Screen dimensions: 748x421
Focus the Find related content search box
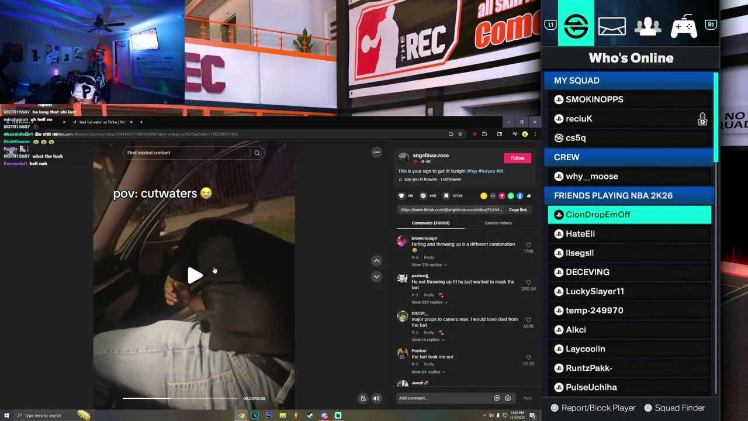click(187, 153)
